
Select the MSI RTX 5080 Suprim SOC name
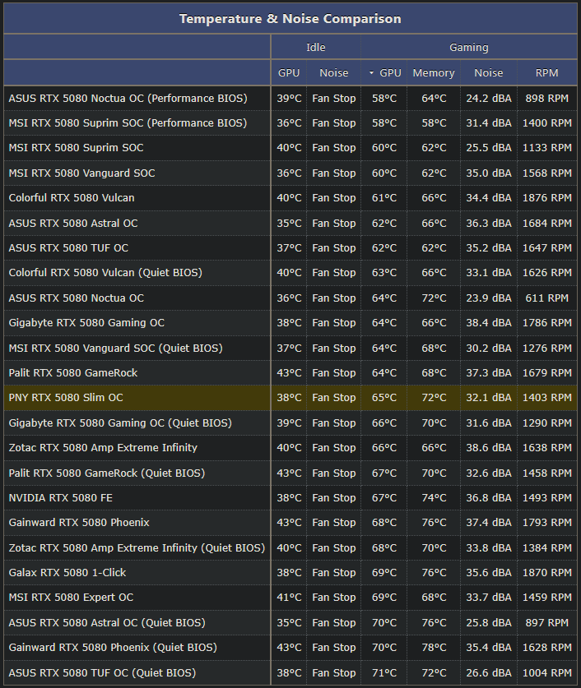pyautogui.click(x=76, y=148)
